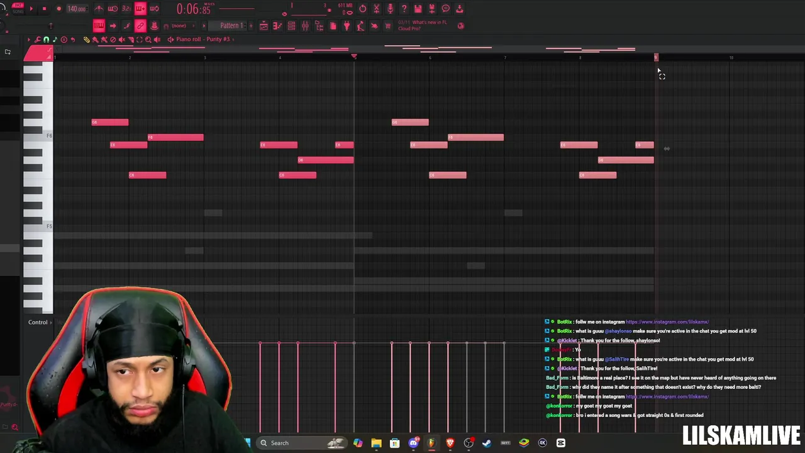Click the F6 piano key
The height and width of the screenshot is (453, 805).
point(38,137)
